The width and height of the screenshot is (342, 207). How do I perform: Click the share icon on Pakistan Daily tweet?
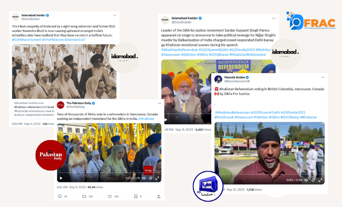point(158,196)
